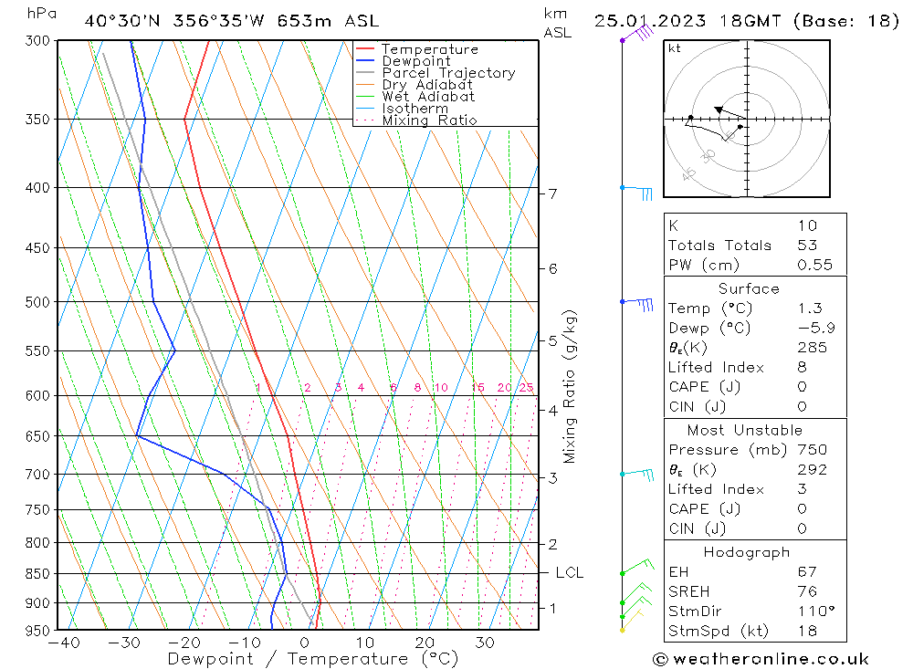Click the Mixing Ratio legend entry
913x669 pixels.
(x=416, y=120)
